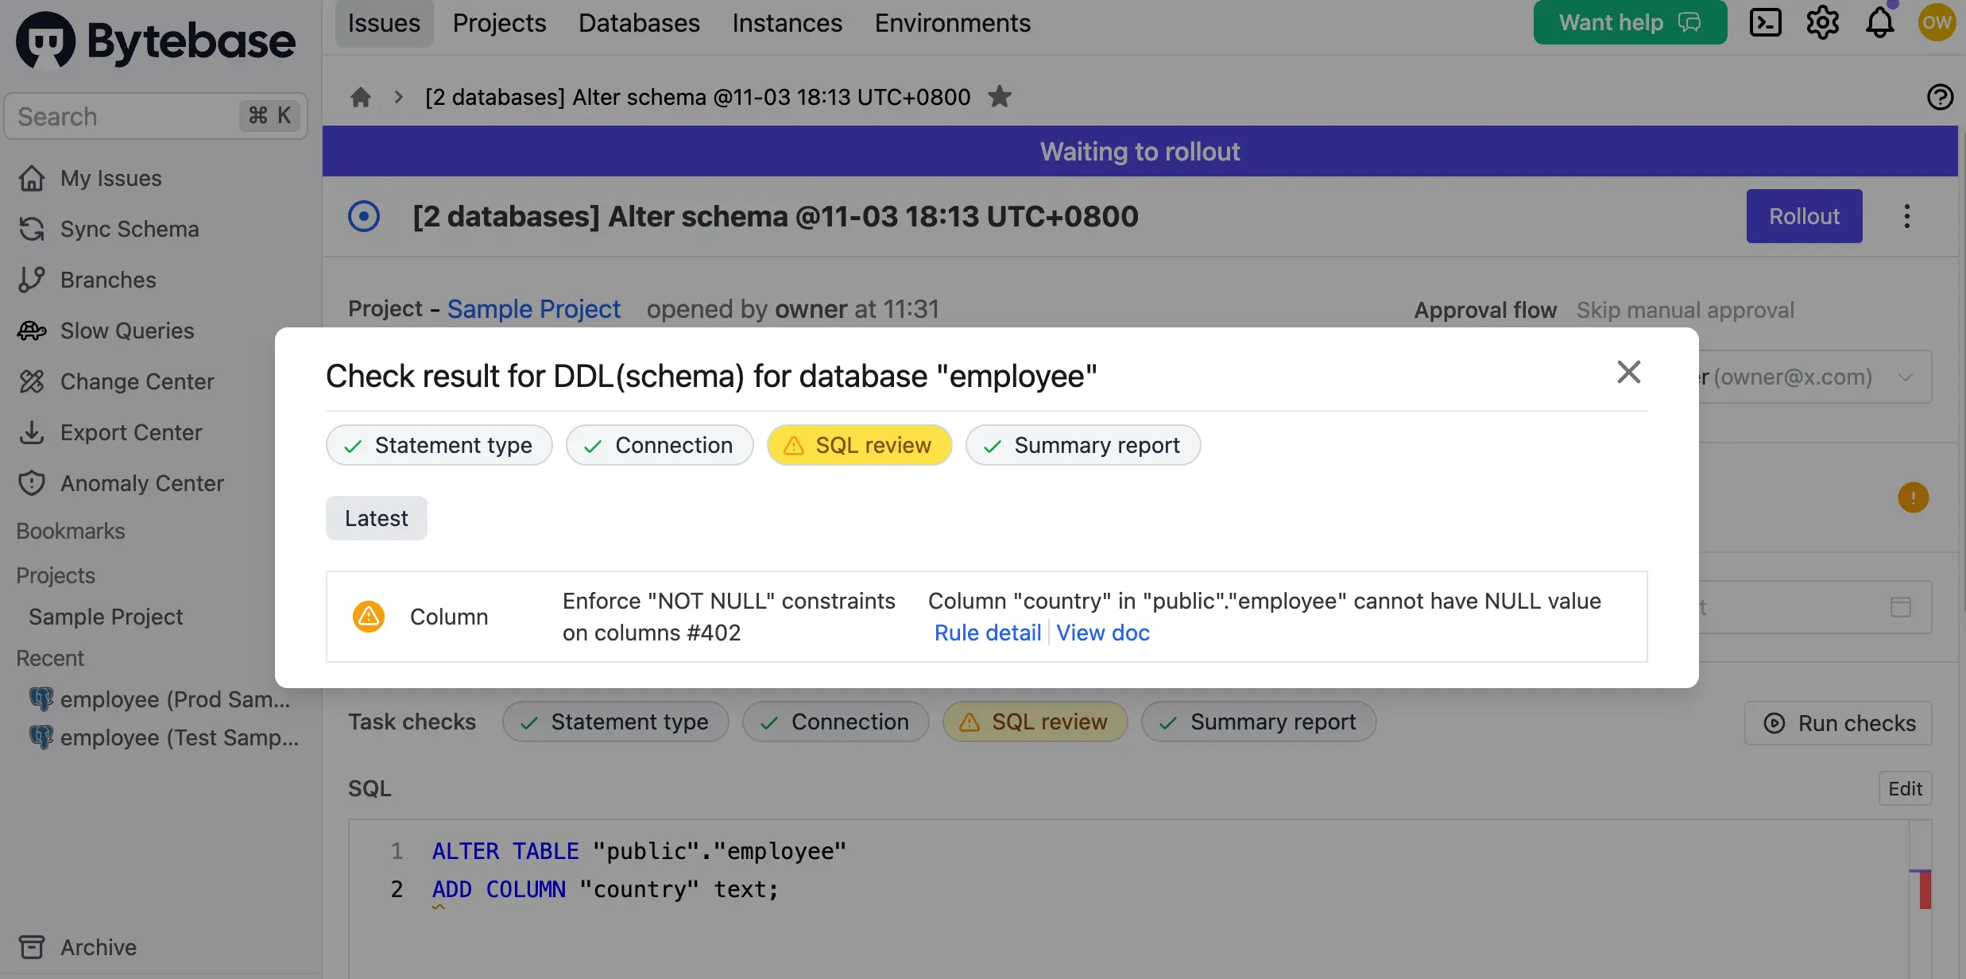Click Summary report in Task checks row
The image size is (1966, 979).
(x=1259, y=722)
